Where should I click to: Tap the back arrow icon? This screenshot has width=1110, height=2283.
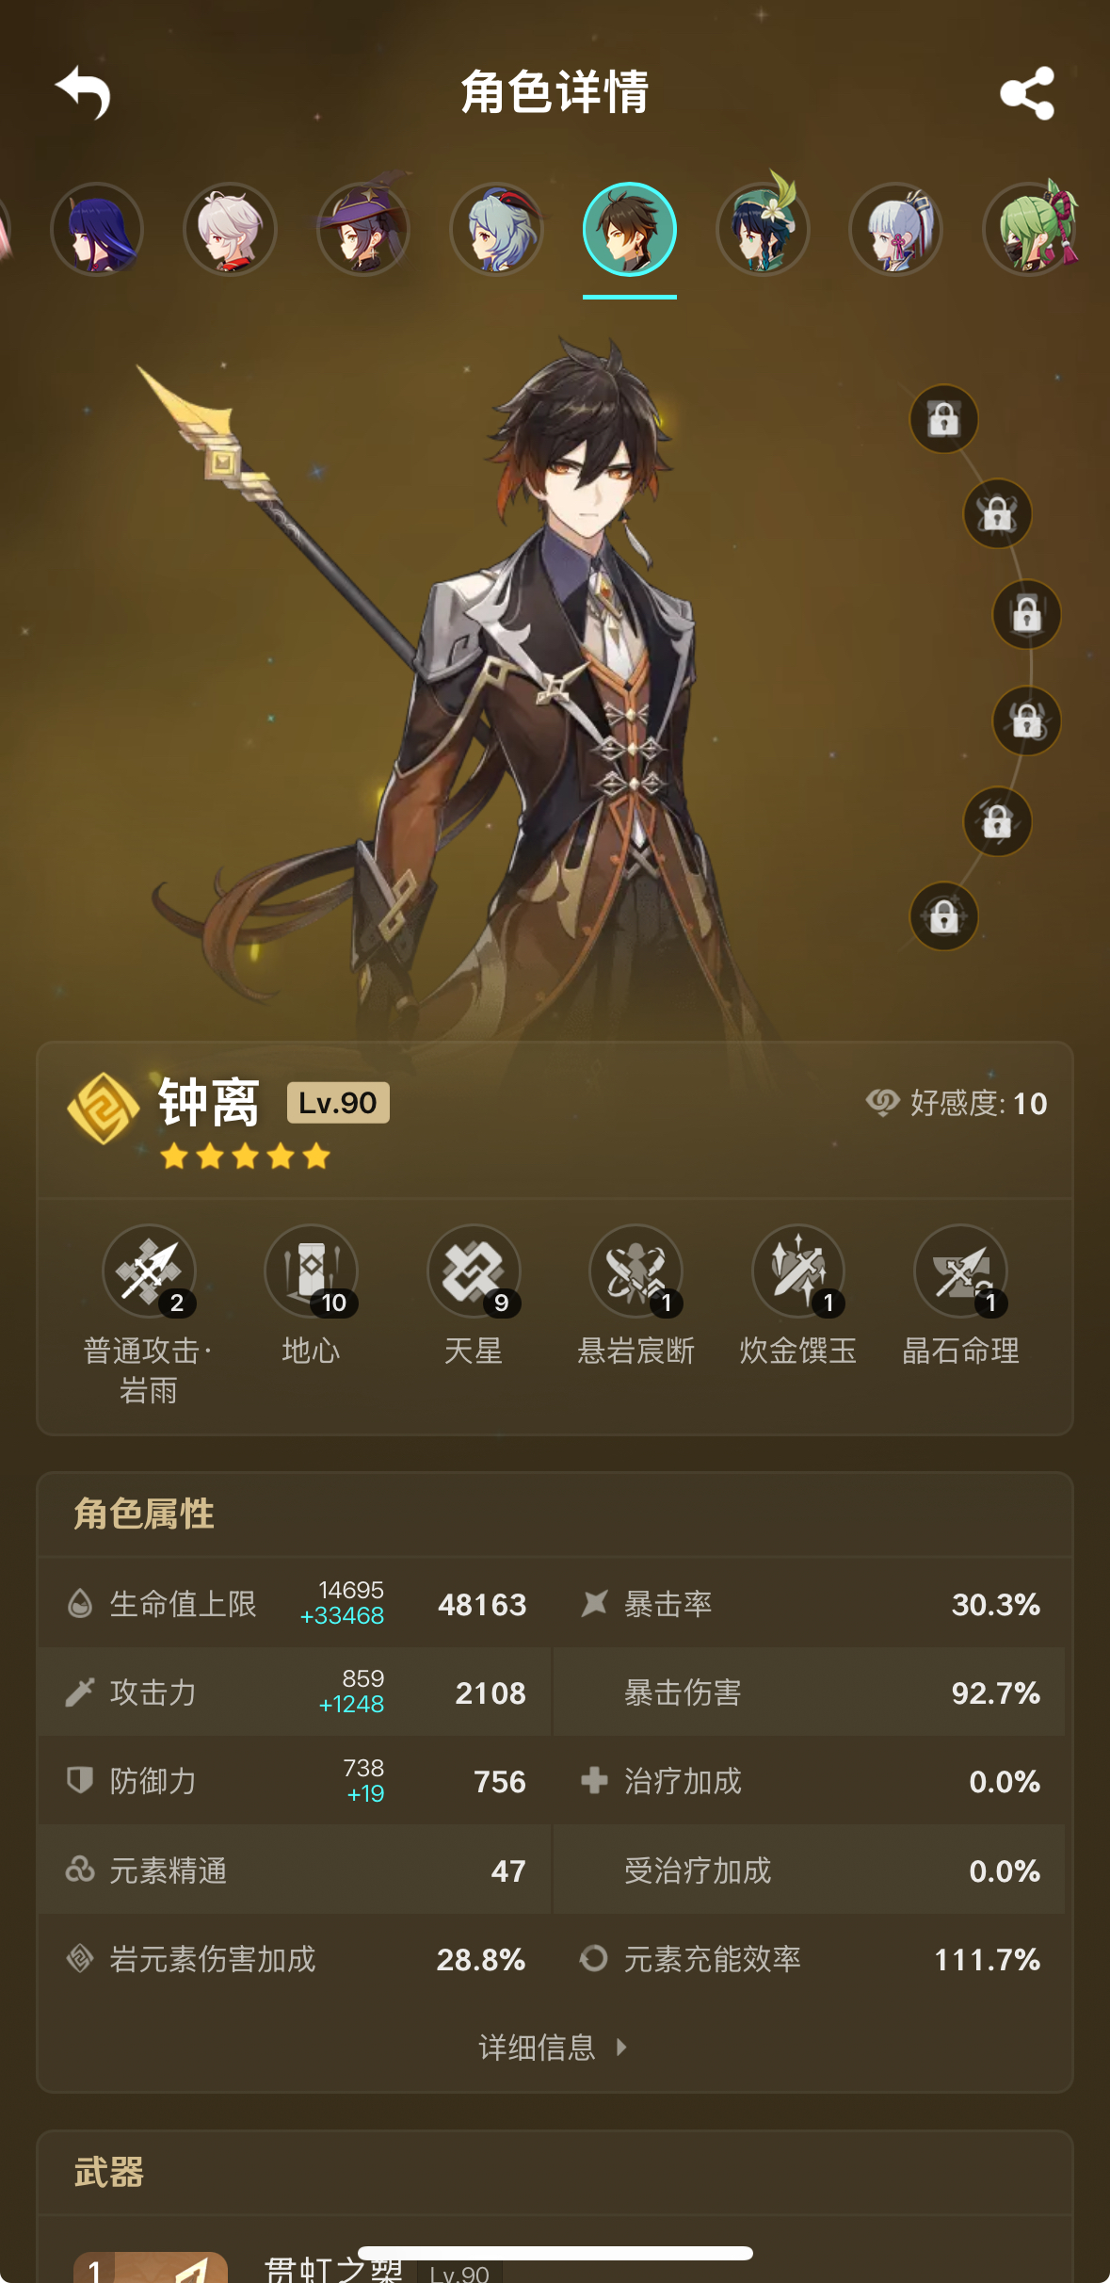[83, 92]
